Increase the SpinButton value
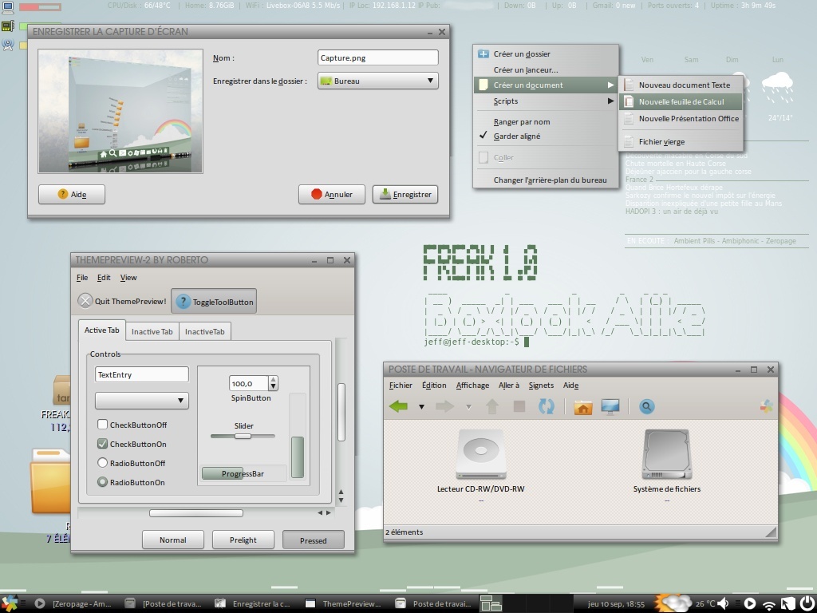 pyautogui.click(x=274, y=380)
